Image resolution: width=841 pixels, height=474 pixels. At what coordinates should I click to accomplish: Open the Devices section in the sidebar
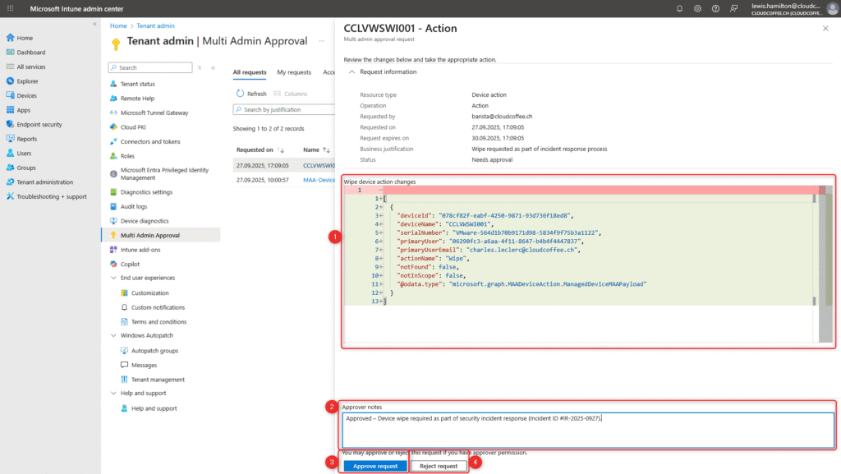point(30,95)
